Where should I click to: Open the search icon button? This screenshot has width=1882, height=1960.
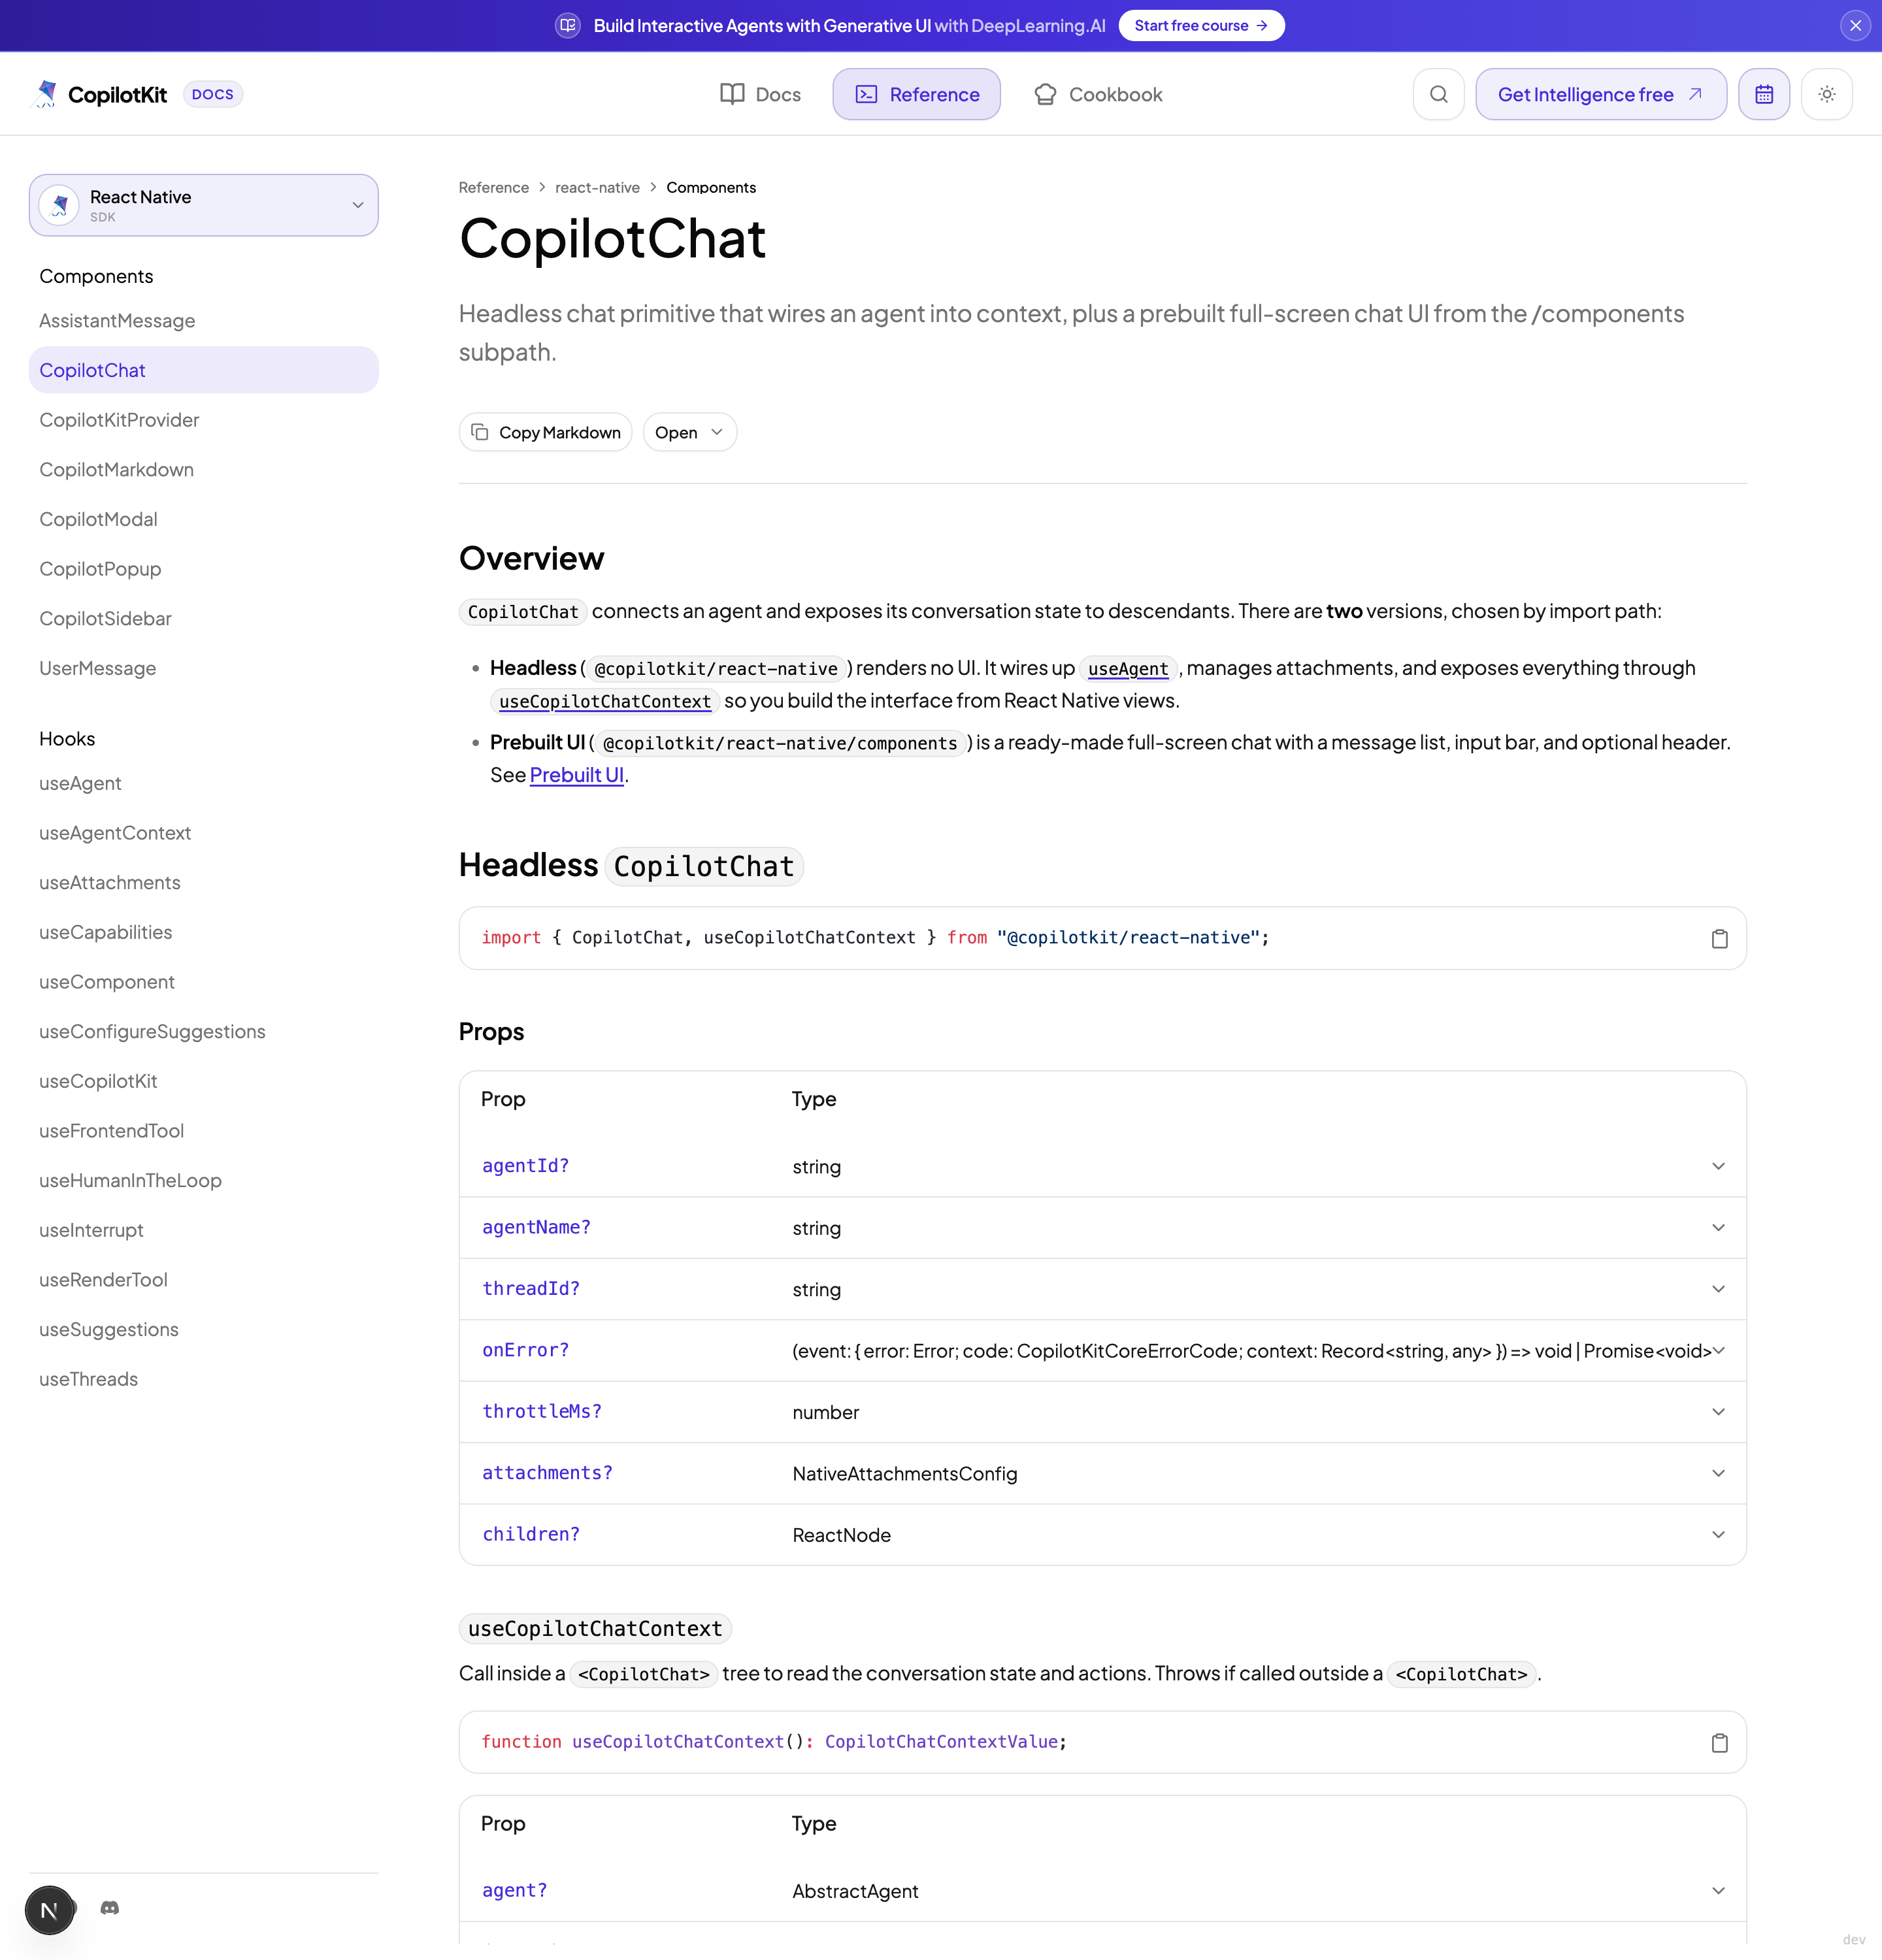[x=1438, y=94]
